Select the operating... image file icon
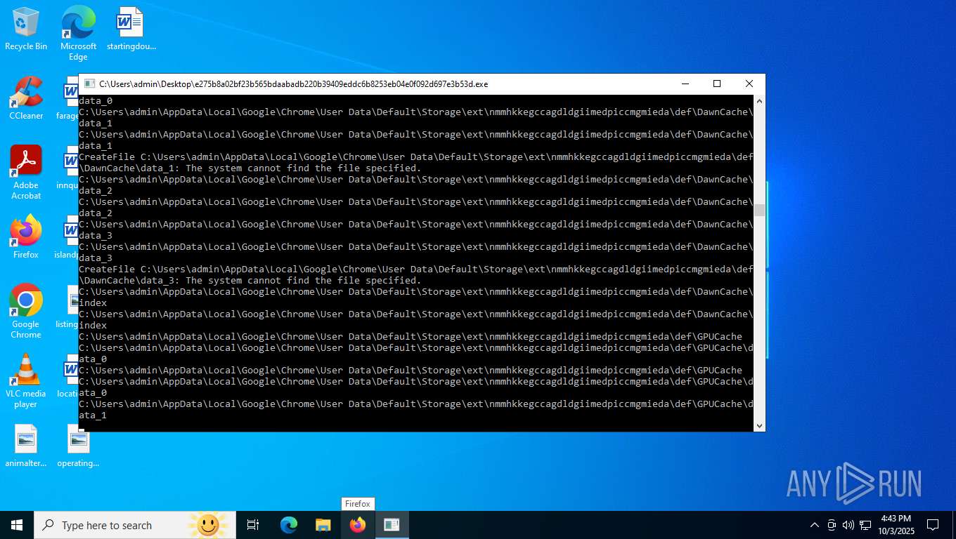Screen dimensions: 956x539 pyautogui.click(x=78, y=446)
